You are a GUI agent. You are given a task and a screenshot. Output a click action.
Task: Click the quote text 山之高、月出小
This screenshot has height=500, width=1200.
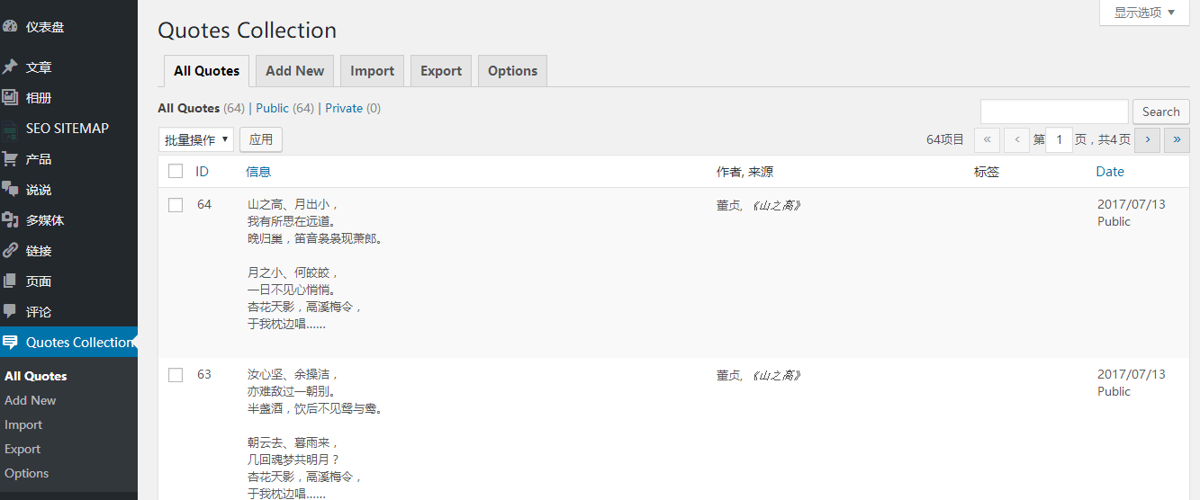[293, 205]
